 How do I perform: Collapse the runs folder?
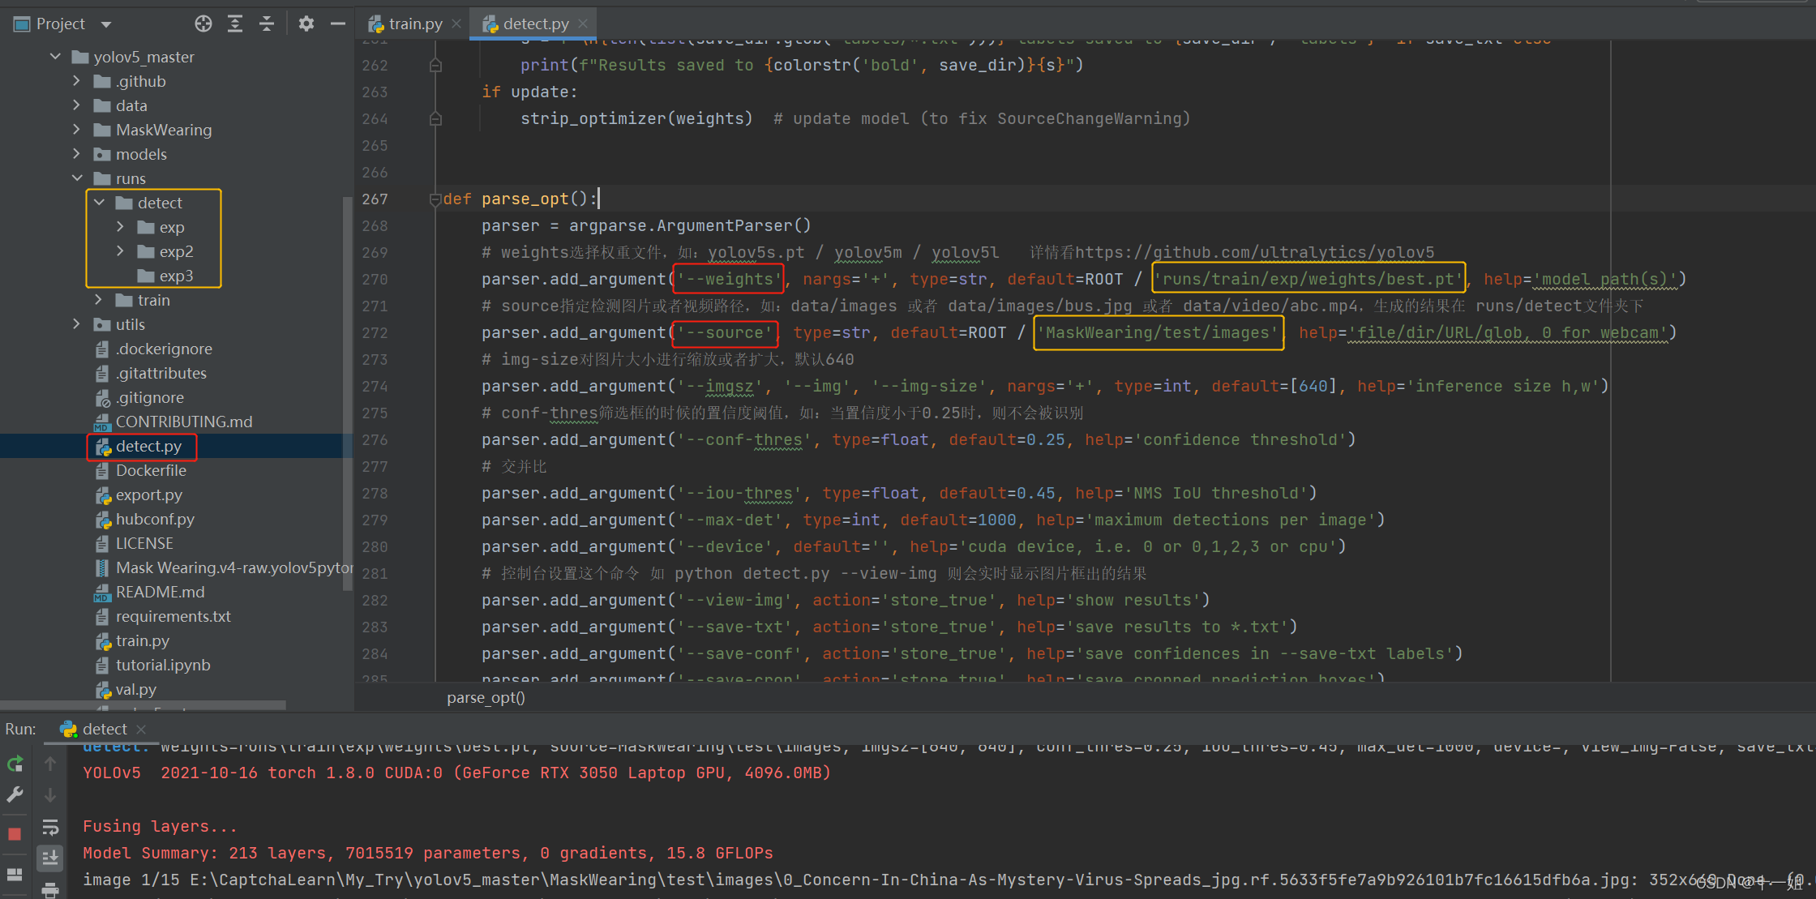[x=77, y=178]
